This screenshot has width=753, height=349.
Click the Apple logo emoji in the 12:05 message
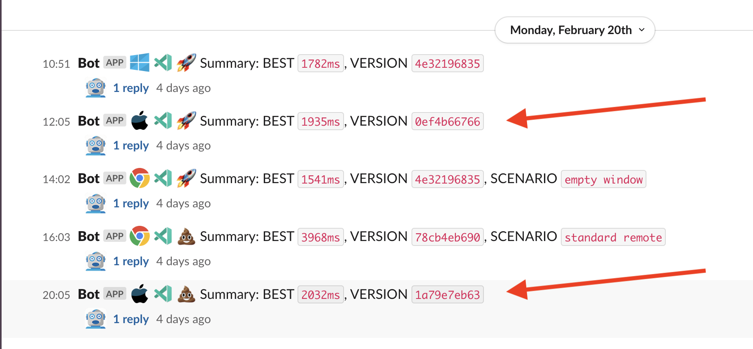140,121
